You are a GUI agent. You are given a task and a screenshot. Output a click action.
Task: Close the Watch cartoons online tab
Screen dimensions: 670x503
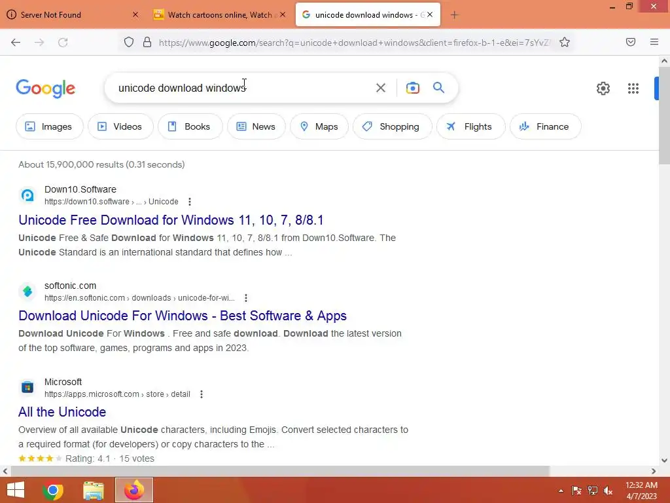(283, 14)
